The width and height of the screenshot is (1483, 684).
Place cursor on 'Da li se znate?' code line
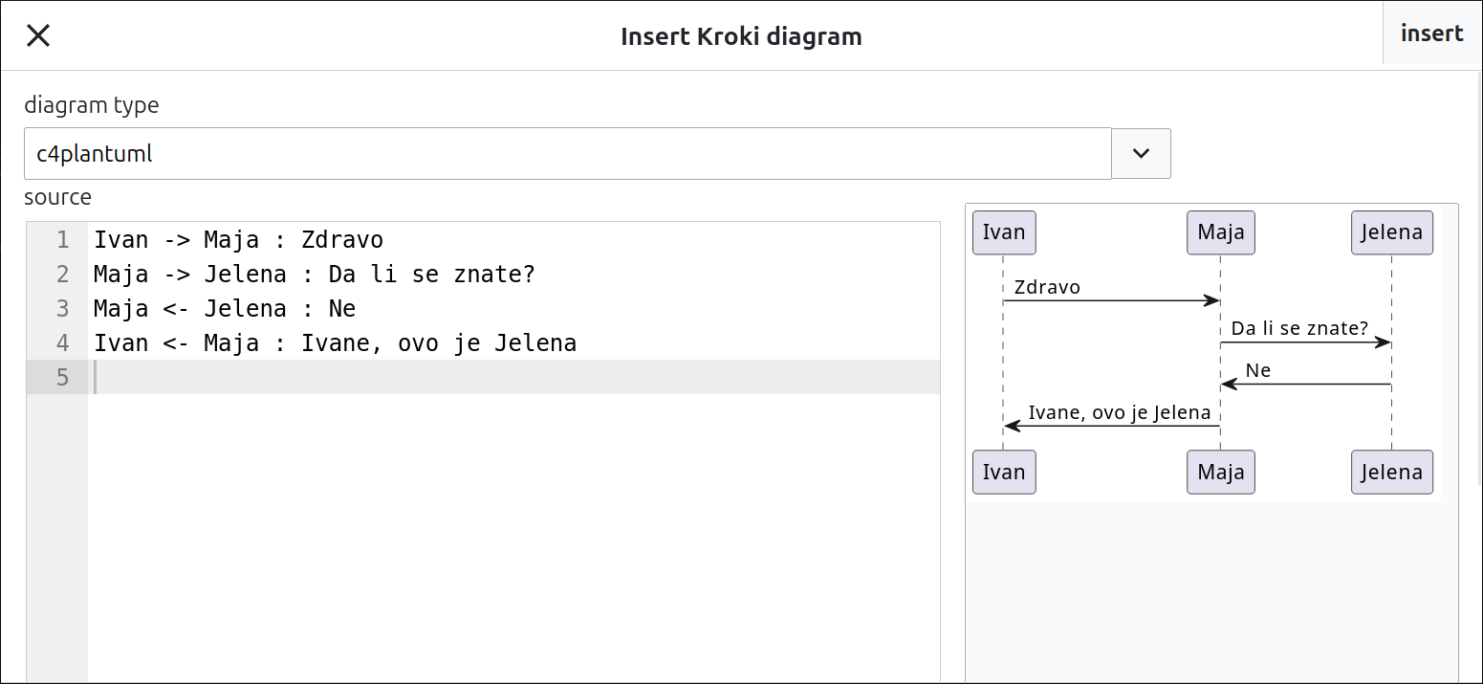click(315, 275)
